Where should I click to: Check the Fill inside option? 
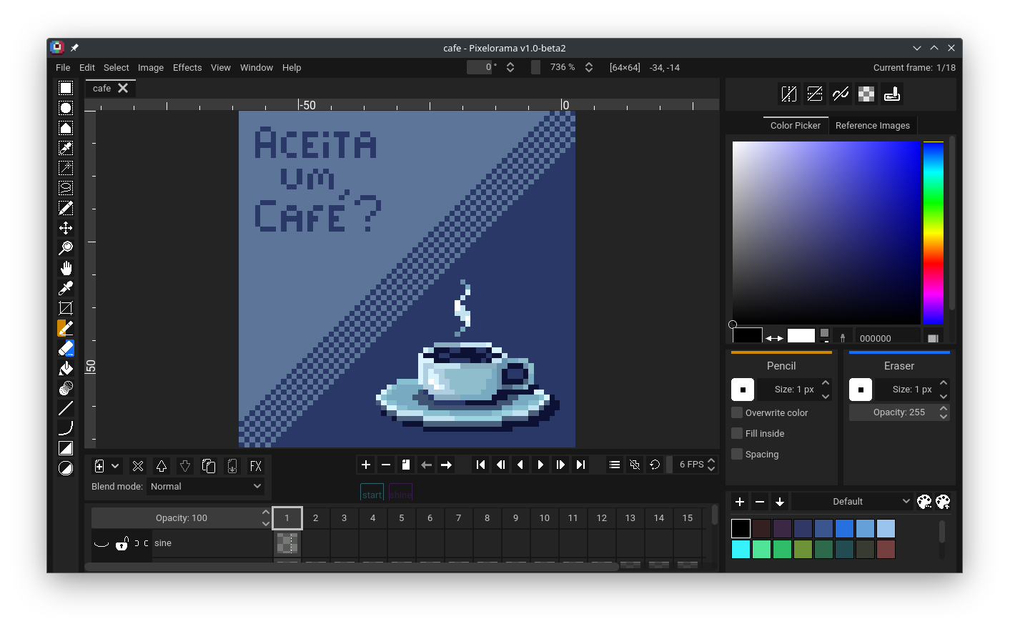[737, 433]
